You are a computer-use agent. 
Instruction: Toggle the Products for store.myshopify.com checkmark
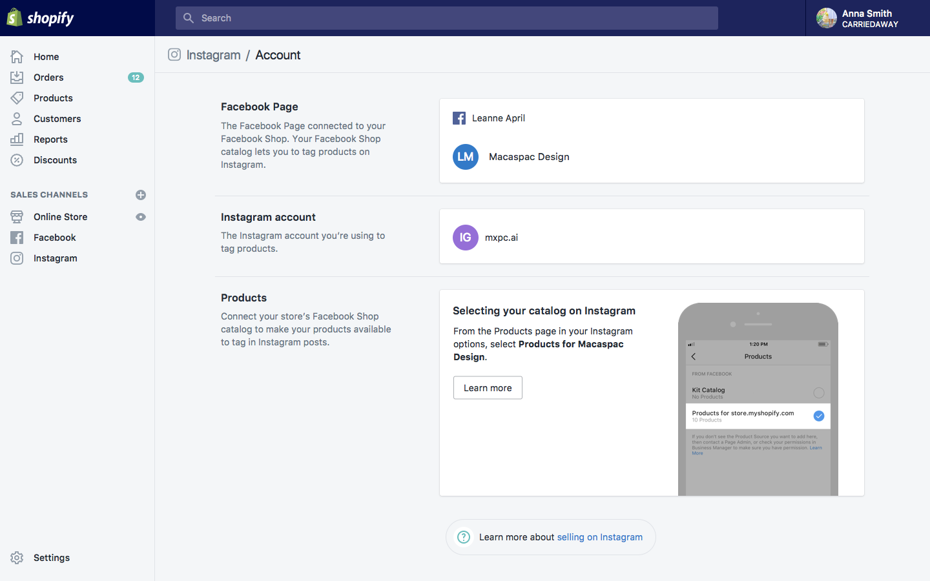click(818, 416)
